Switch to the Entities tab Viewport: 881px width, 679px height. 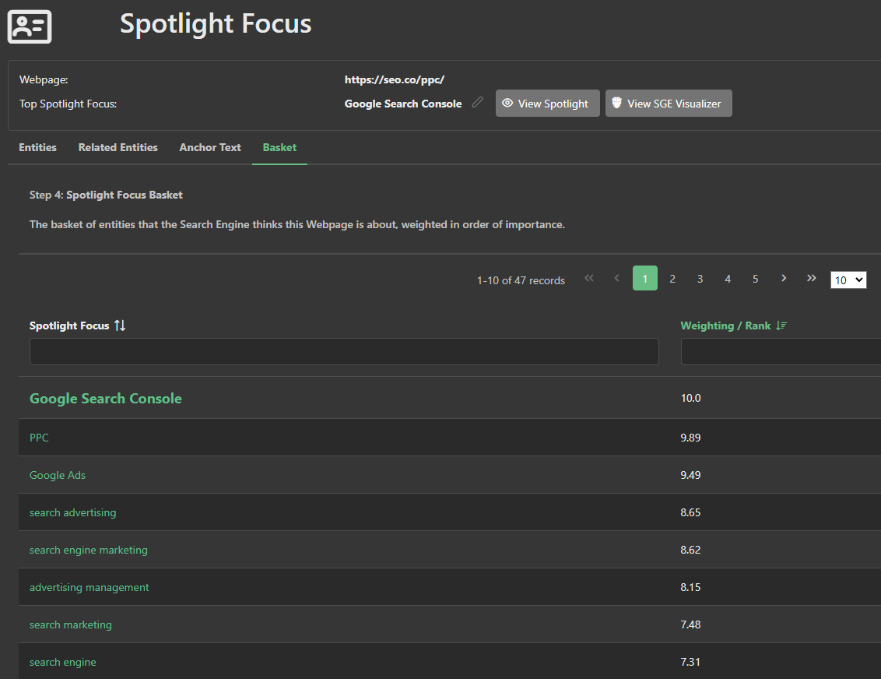coord(37,147)
